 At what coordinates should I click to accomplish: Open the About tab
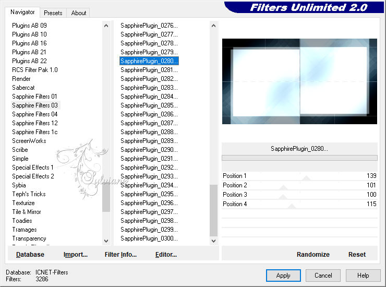pos(79,13)
